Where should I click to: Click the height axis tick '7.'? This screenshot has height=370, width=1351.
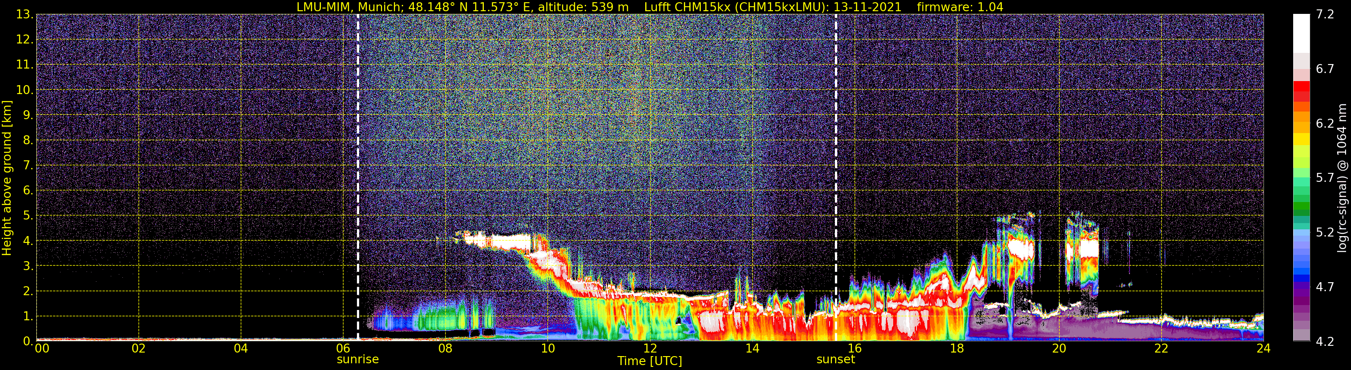(x=28, y=166)
